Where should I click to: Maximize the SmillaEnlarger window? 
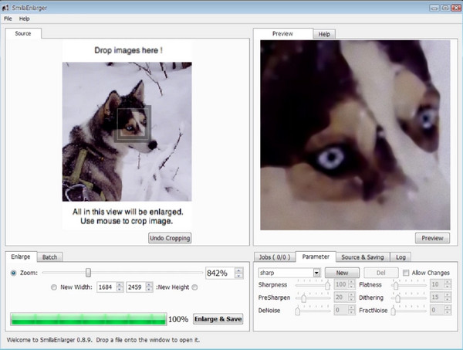point(445,8)
